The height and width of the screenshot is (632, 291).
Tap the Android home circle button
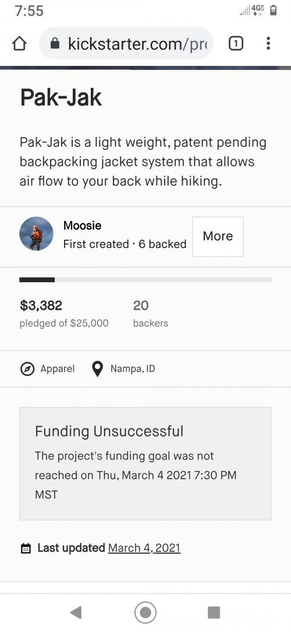point(145,613)
